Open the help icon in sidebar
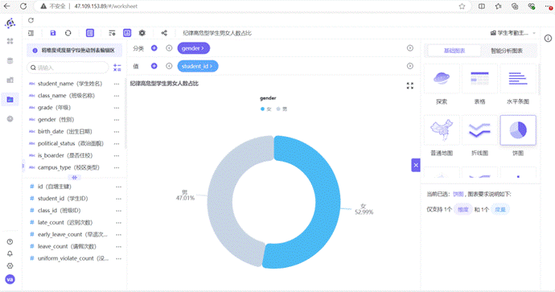 click(x=10, y=242)
